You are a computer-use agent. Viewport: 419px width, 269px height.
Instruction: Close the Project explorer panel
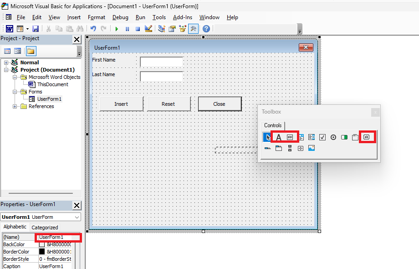[x=77, y=40]
